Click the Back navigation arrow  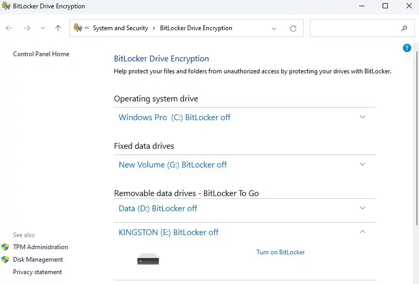9,28
